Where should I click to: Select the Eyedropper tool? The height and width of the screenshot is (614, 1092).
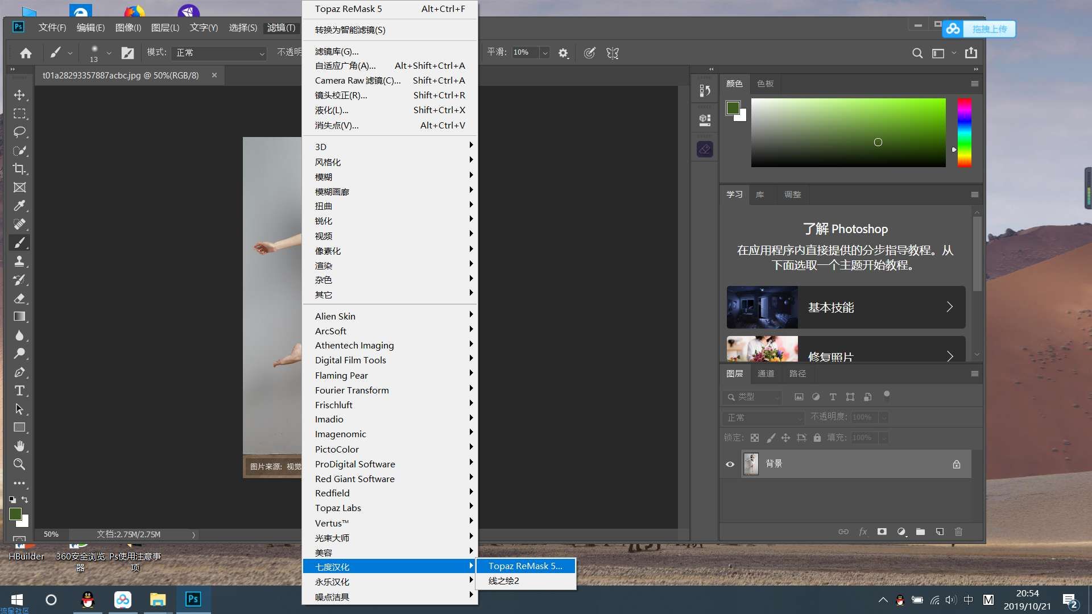coord(19,206)
